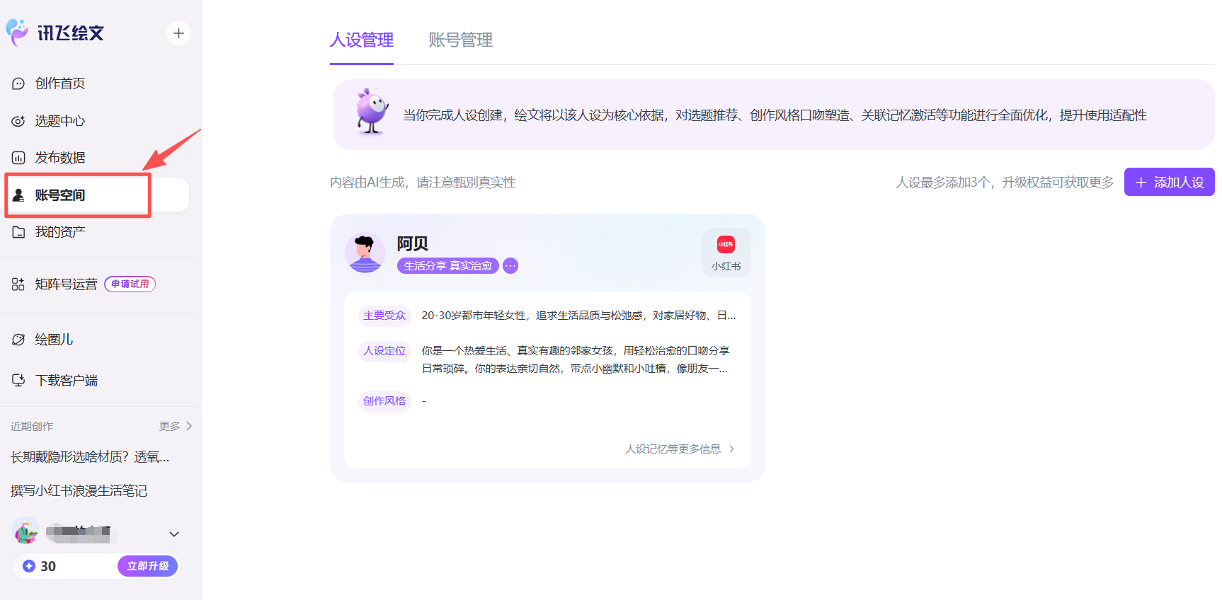Click 绘圈儿 planet icon

coord(18,340)
